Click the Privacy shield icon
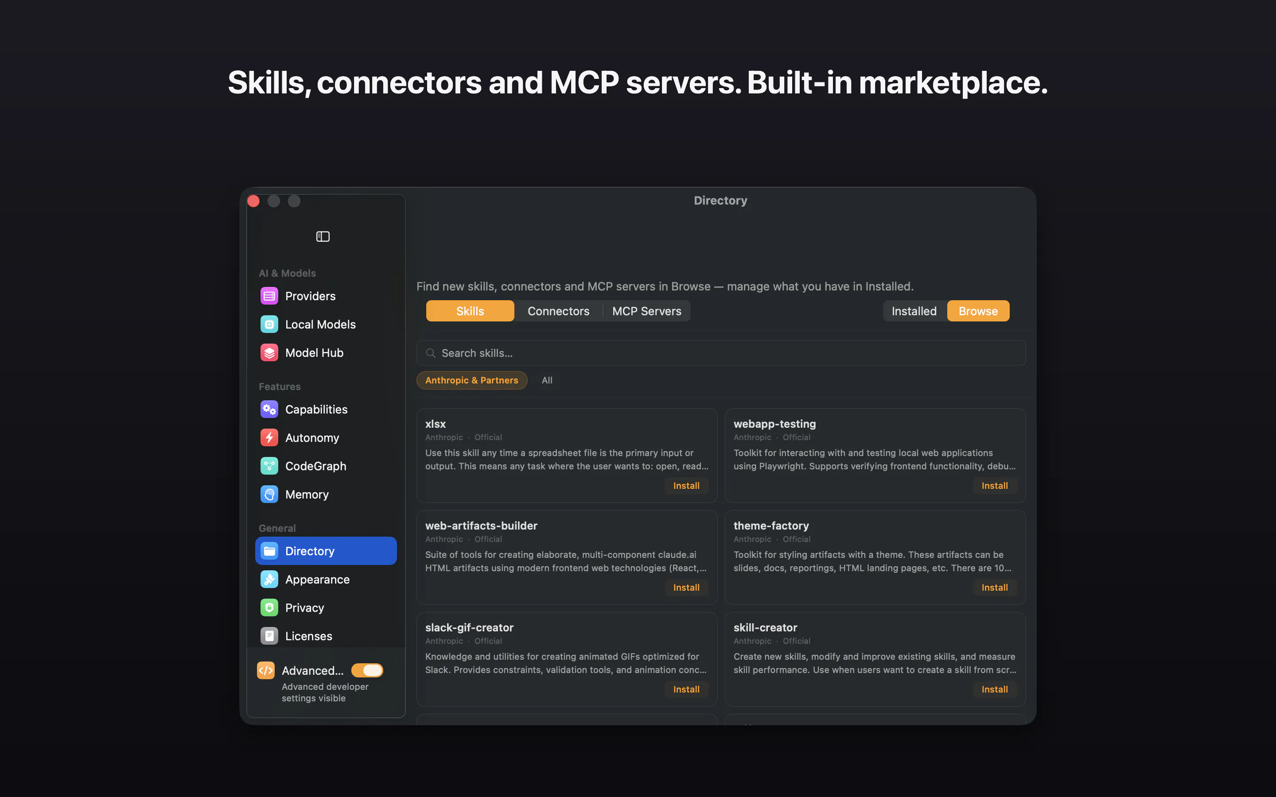1276x797 pixels. [x=269, y=608]
